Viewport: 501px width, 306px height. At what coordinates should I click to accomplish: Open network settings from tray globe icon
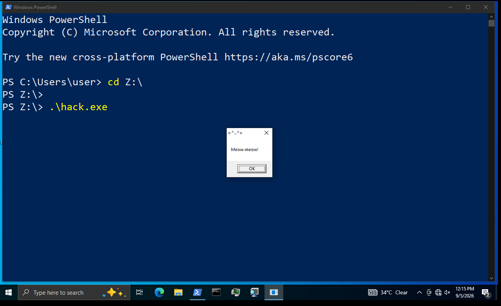click(x=438, y=292)
